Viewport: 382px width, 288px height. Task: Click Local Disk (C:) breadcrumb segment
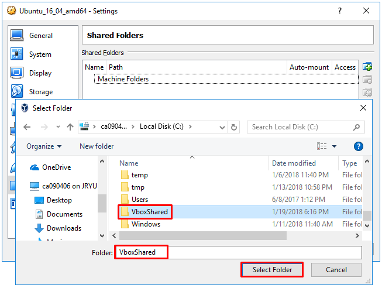click(161, 126)
